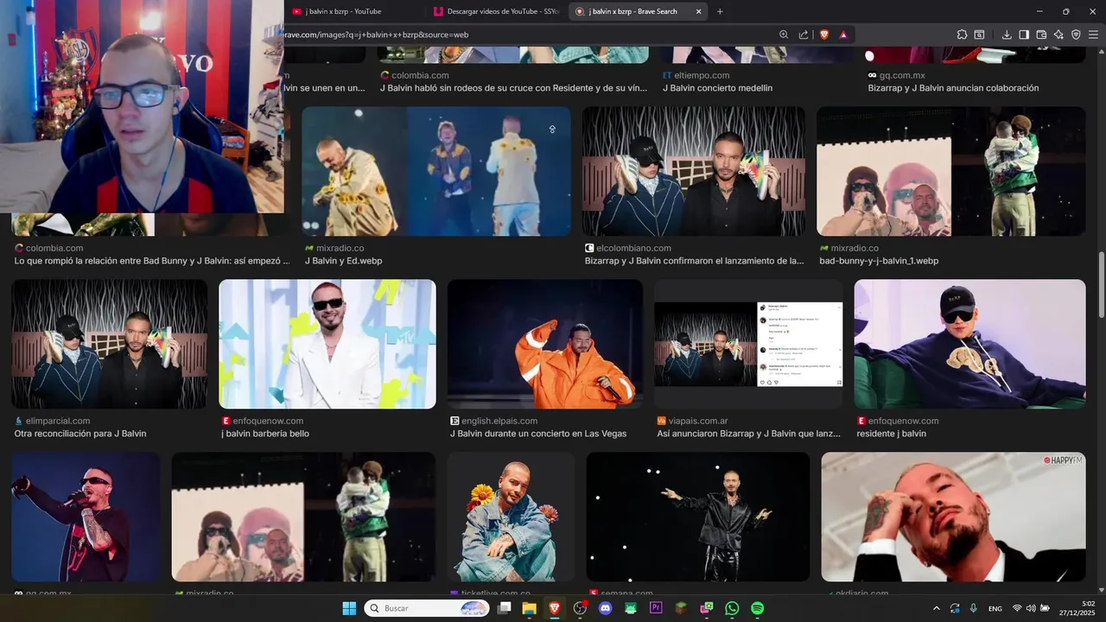Click 'J Balvin durante un concierto en Las Vegas'
This screenshot has height=622, width=1106.
click(x=538, y=434)
